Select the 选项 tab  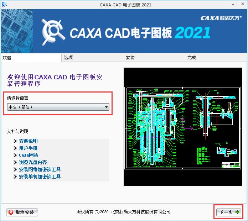[68, 58]
